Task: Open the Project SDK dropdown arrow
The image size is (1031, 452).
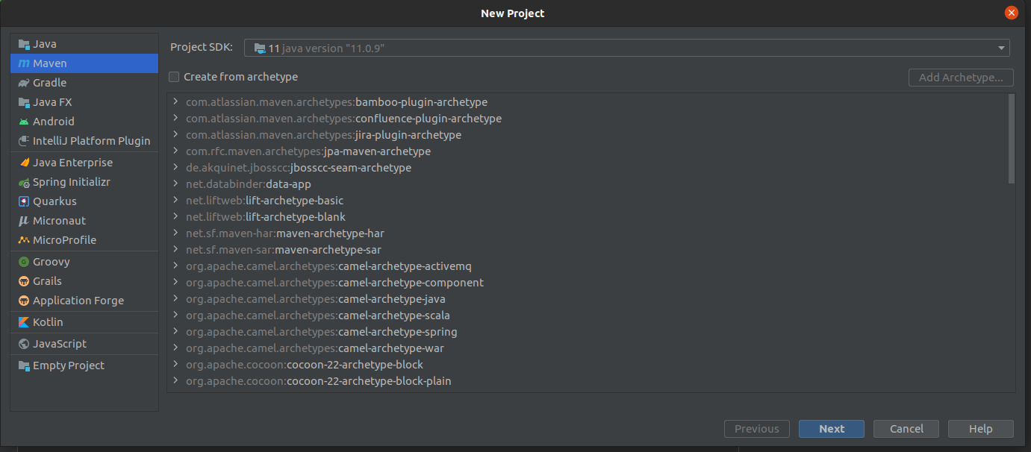Action: [x=1001, y=48]
